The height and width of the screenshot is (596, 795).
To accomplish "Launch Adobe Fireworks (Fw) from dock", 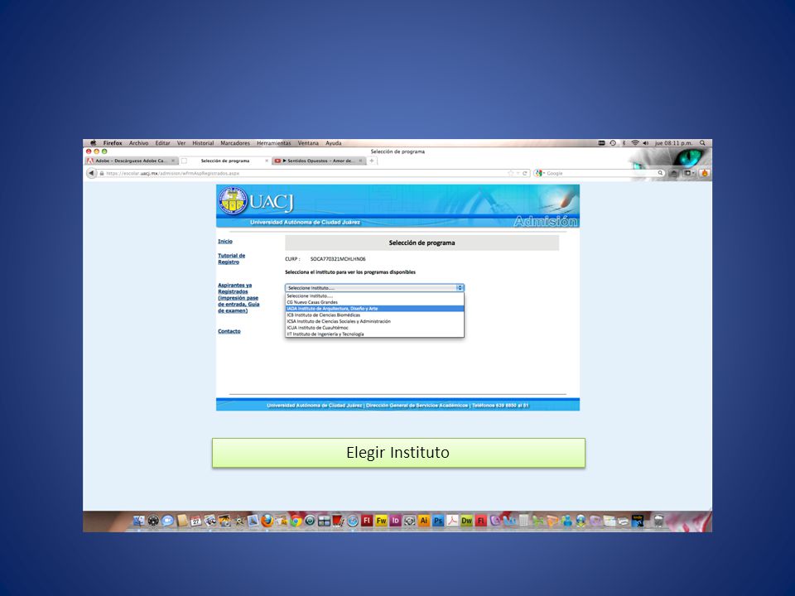I will coord(381,521).
